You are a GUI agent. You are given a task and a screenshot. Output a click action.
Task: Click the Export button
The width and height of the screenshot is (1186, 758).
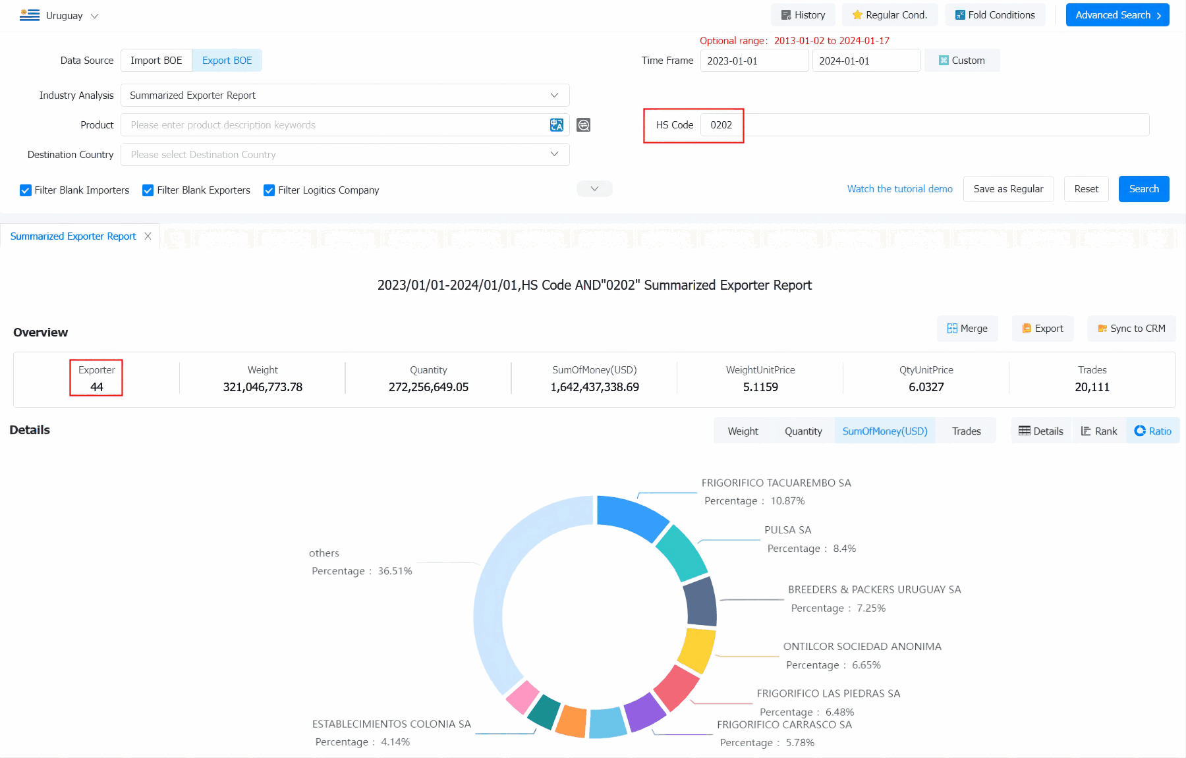click(1042, 329)
